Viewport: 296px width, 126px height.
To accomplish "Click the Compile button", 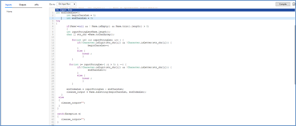I will 283,4.
